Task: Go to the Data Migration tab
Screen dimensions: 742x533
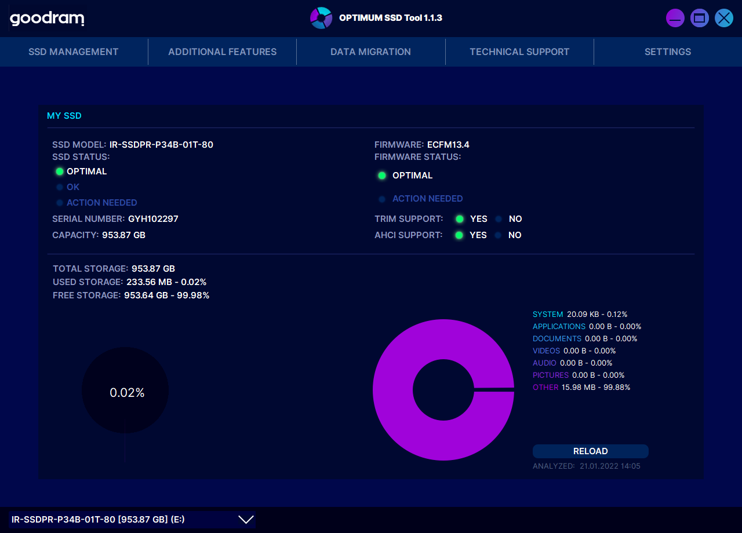Action: 371,52
